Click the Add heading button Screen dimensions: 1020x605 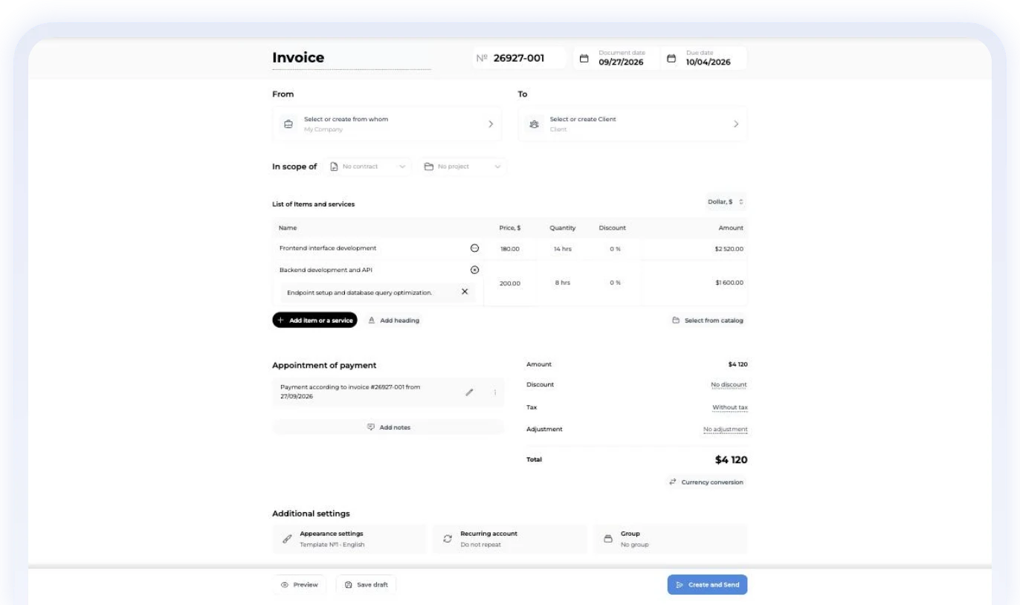click(394, 320)
